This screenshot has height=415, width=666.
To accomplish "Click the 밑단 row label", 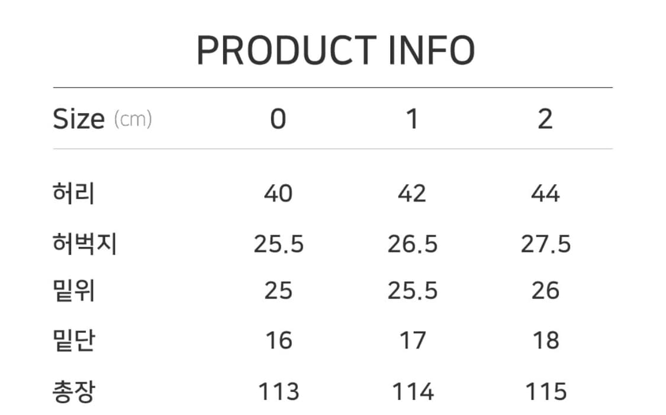I will [73, 341].
